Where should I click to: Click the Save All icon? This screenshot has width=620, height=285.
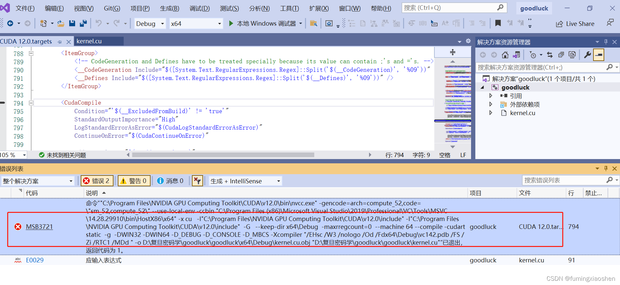83,23
